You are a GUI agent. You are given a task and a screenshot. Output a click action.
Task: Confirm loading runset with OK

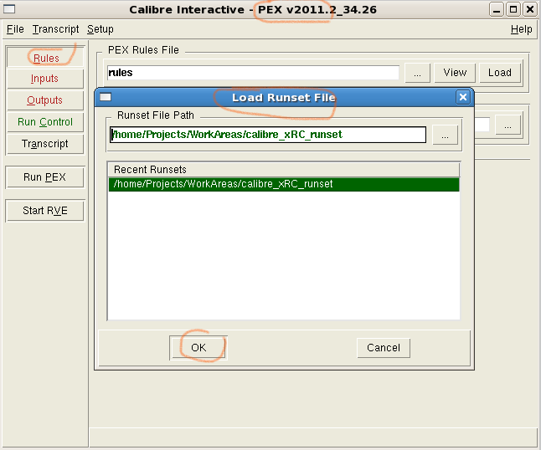(198, 348)
